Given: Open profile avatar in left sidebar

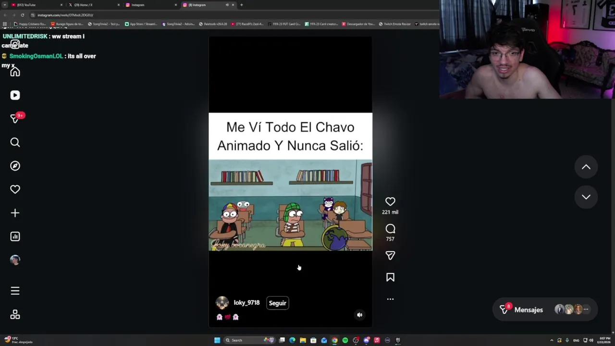Looking at the screenshot, I should coord(15,260).
